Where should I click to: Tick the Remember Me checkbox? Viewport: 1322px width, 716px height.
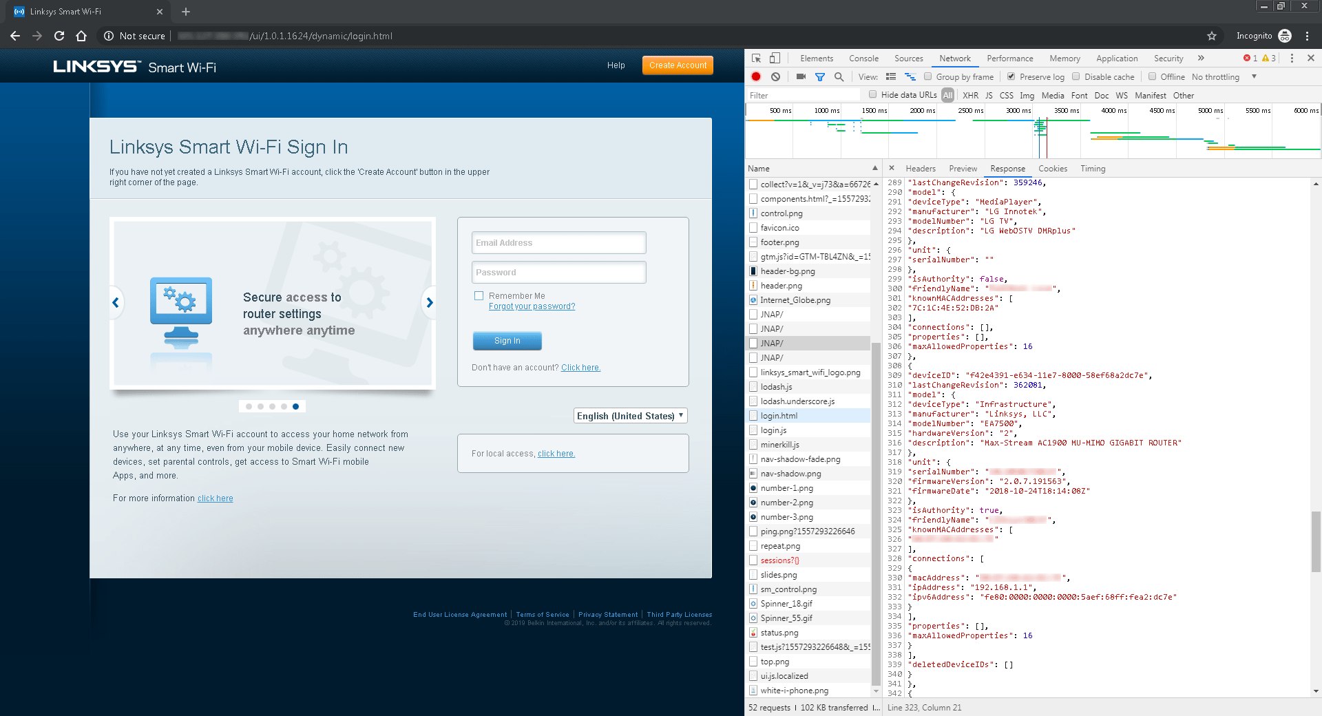[479, 295]
